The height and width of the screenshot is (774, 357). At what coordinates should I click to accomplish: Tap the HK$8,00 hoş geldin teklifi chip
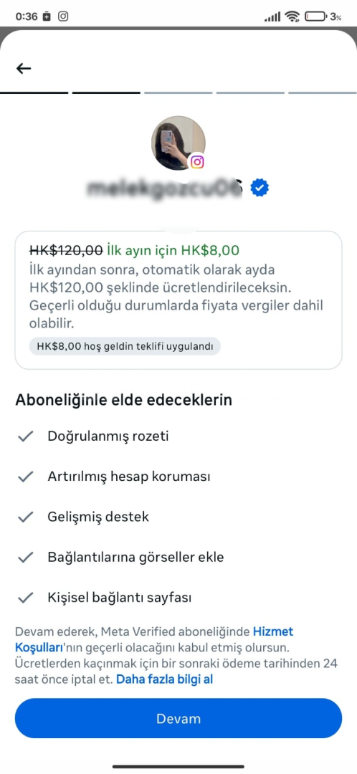coord(125,347)
